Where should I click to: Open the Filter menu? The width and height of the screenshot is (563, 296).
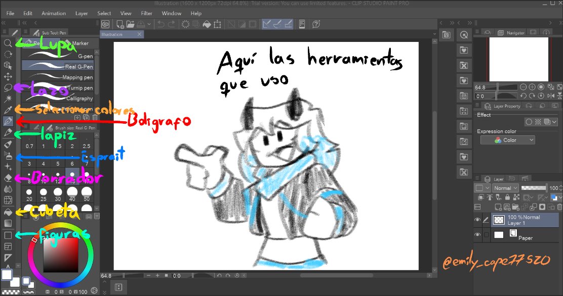point(146,13)
